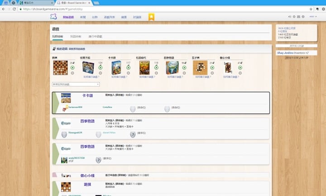This screenshot has height=196, width=326.
Task: Start Stone Age (石器時代) with the green play icon
Action: coord(156,67)
